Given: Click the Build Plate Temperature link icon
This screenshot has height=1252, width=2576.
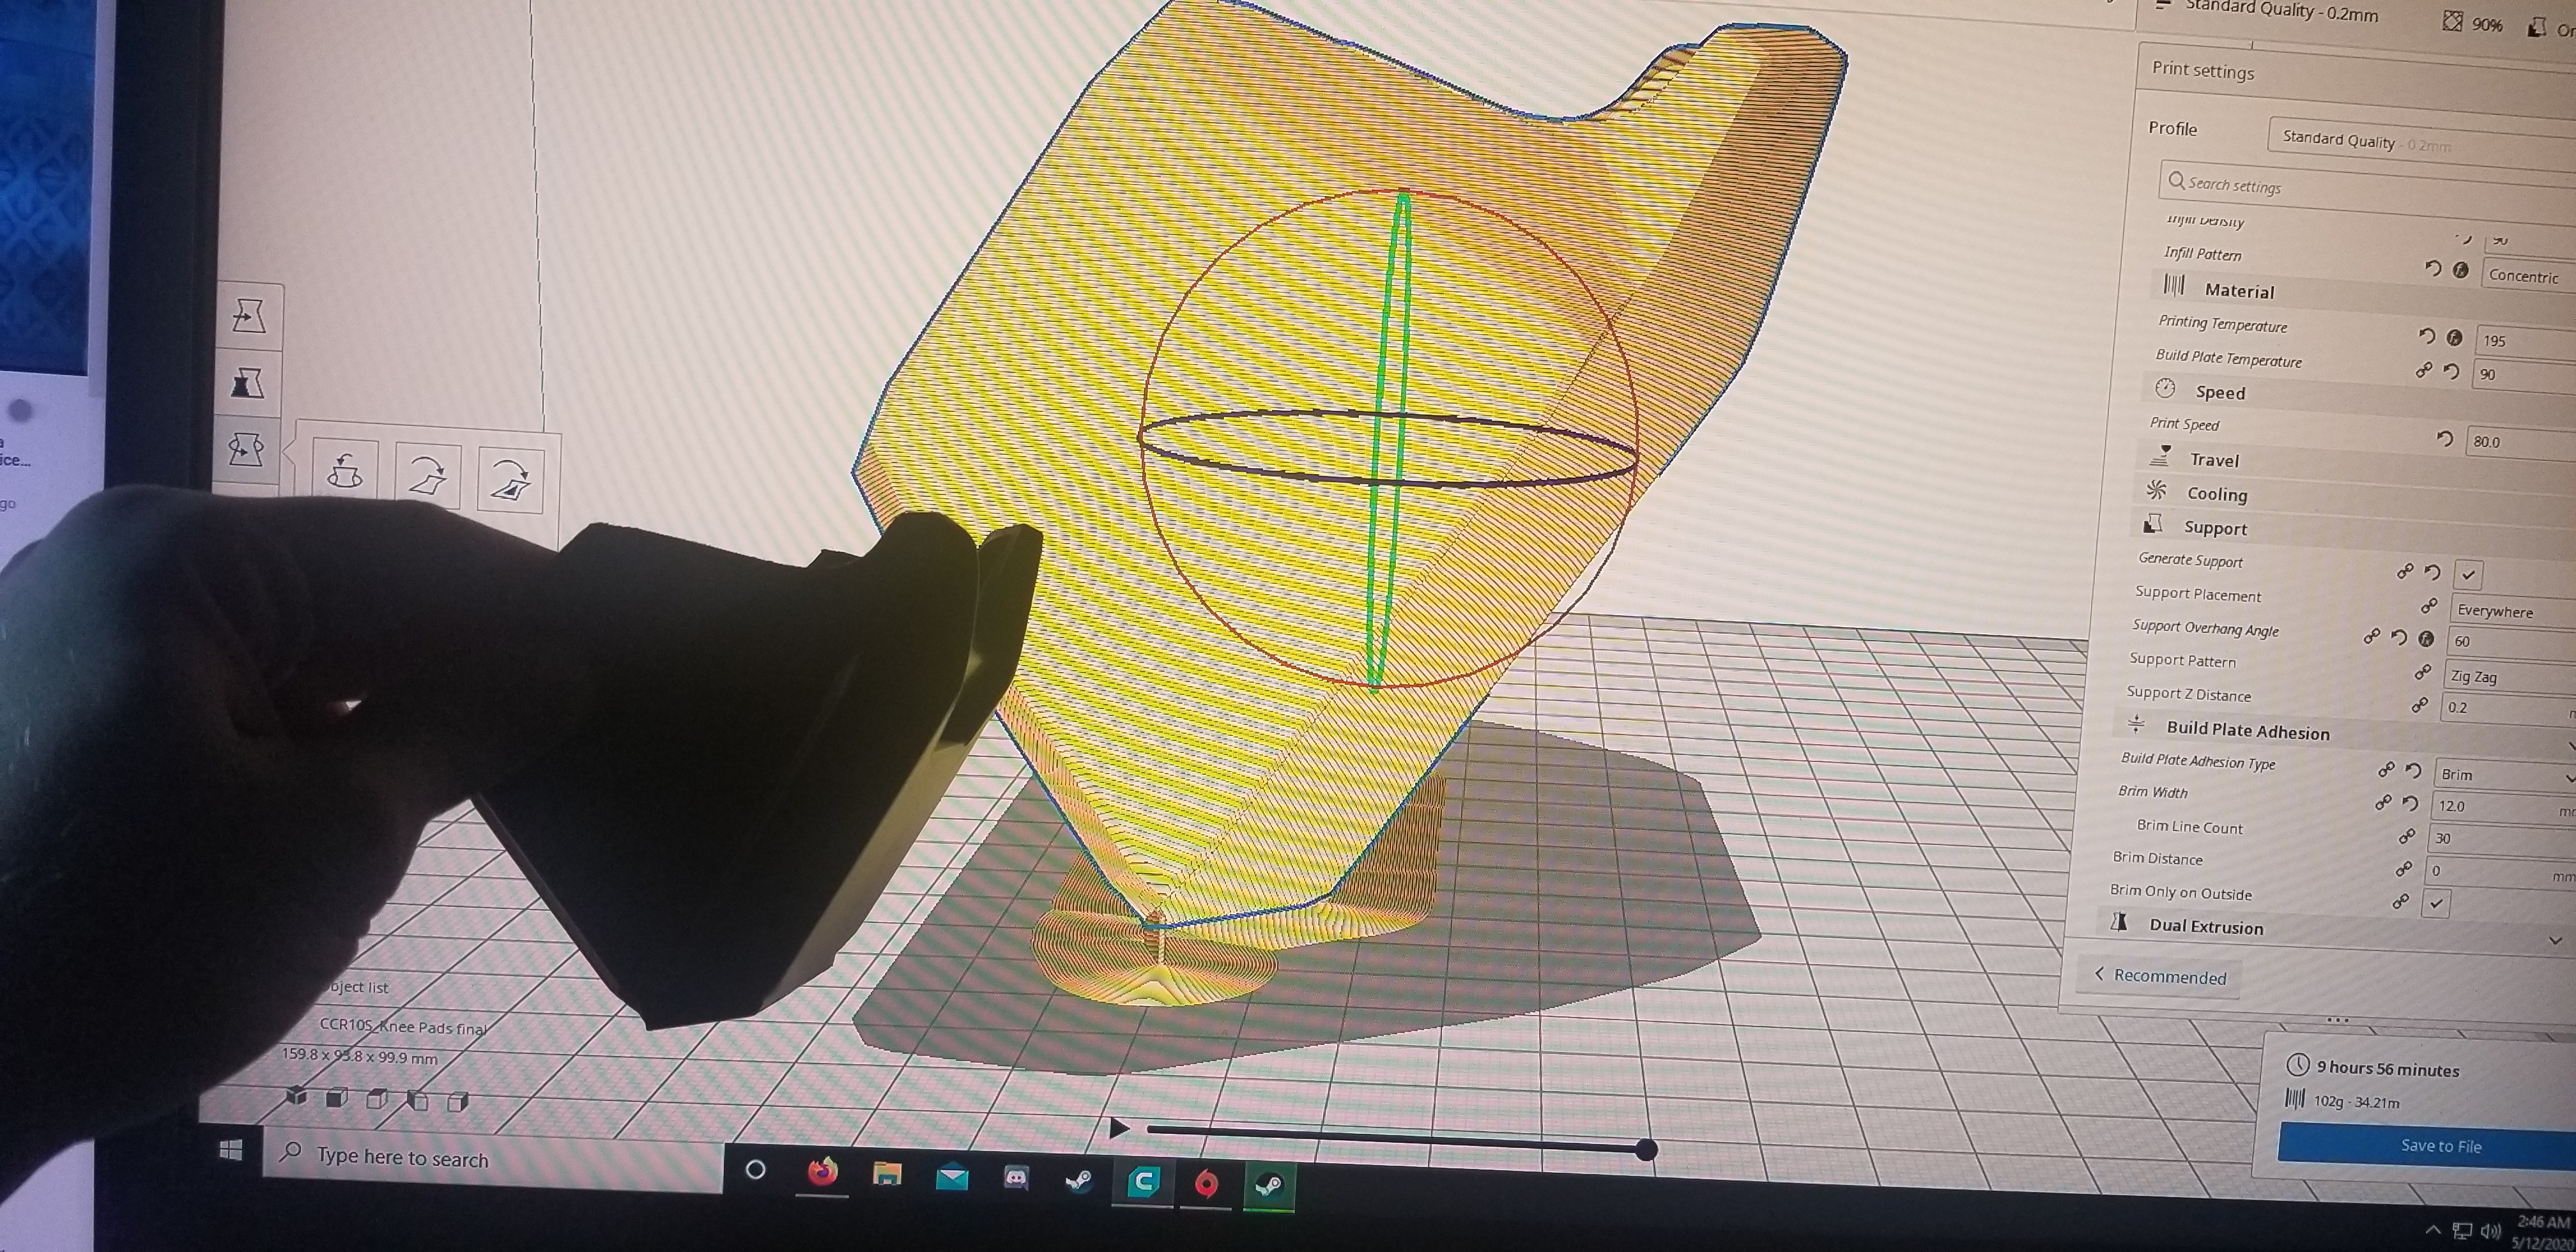Looking at the screenshot, I should point(2423,370).
